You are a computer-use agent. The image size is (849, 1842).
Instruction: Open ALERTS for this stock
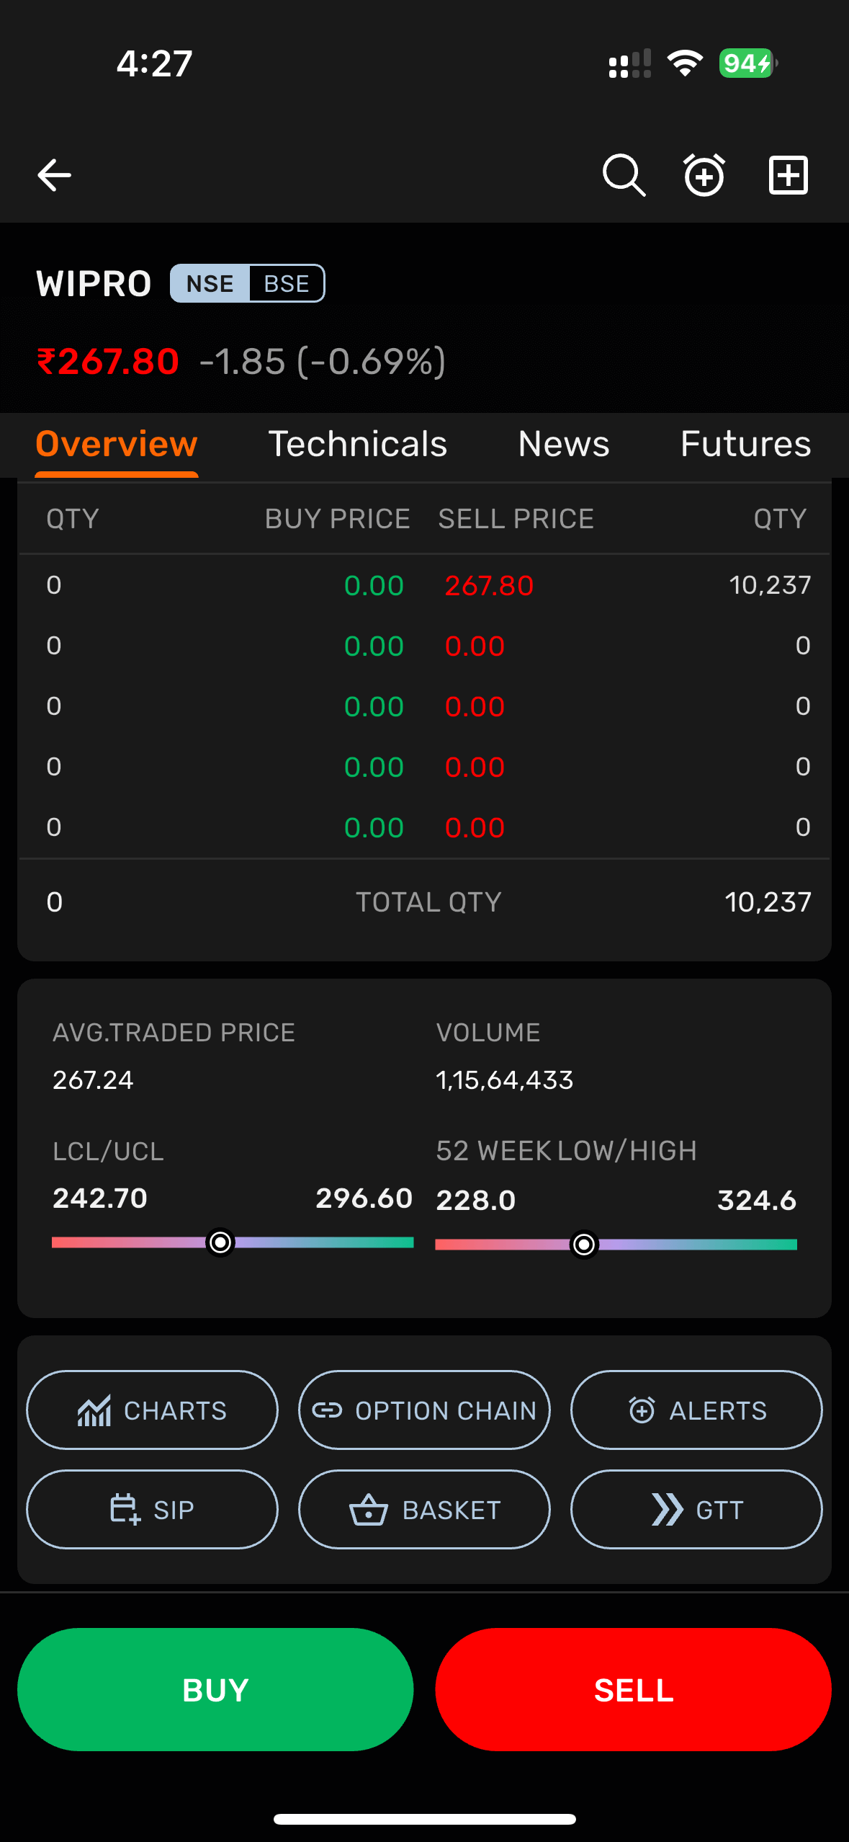[696, 1410]
